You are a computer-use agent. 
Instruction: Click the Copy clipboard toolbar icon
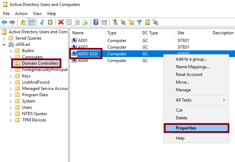[50, 22]
